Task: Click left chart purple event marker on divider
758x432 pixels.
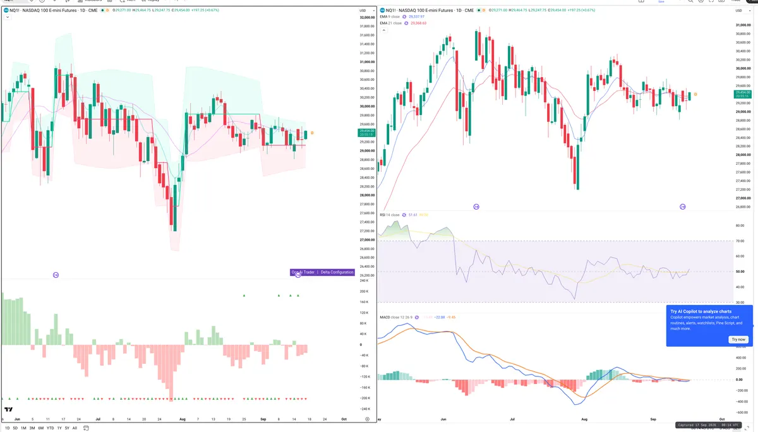Action: coord(56,275)
